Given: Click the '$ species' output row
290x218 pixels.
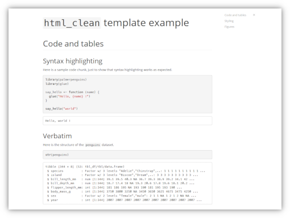Looking at the screenshot, I should click(x=126, y=171).
